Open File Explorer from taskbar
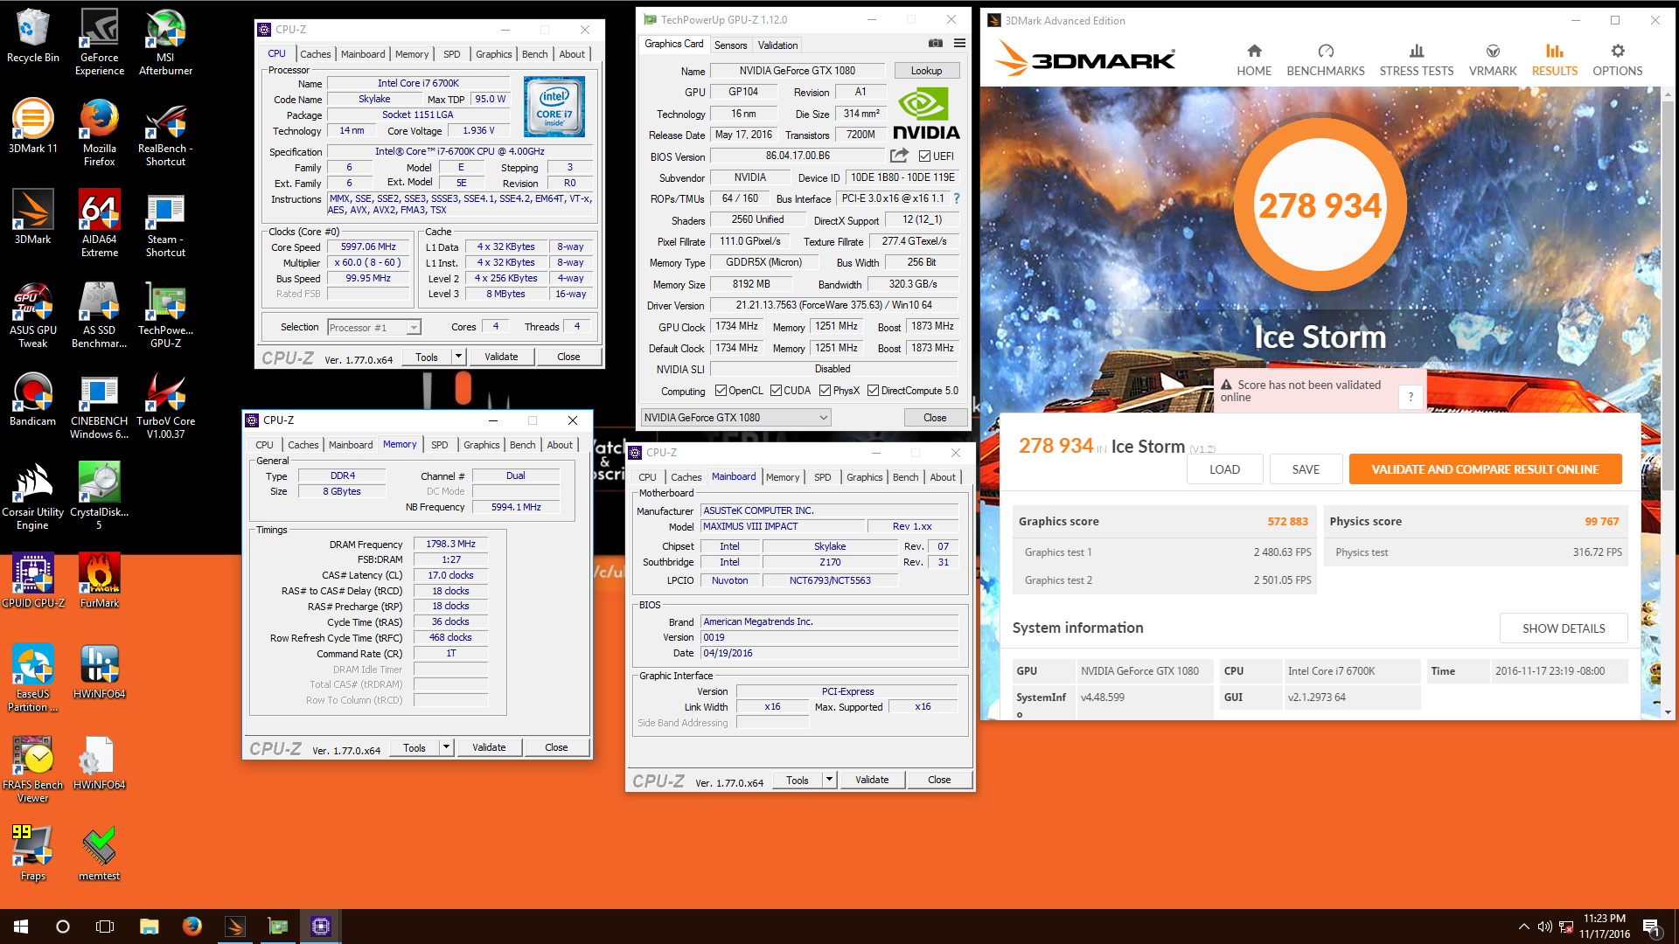This screenshot has height=944, width=1679. (149, 927)
